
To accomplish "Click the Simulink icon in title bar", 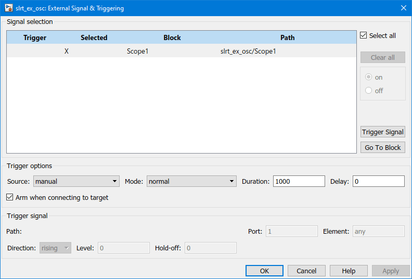I will (8, 8).
